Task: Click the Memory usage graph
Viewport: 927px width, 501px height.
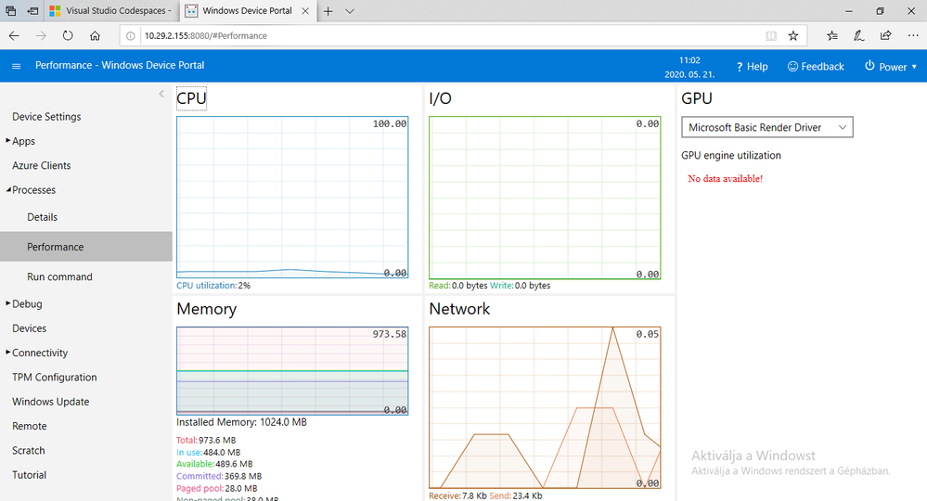Action: 292,371
